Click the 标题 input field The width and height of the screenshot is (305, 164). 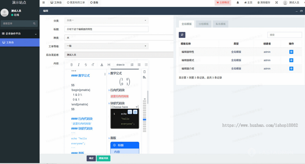point(106,29)
